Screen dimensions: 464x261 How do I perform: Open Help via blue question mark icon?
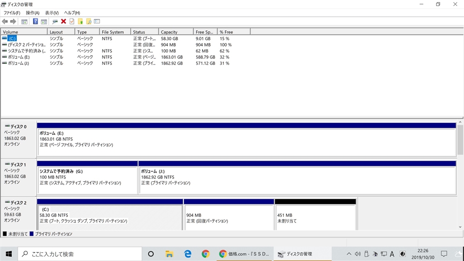(x=35, y=21)
